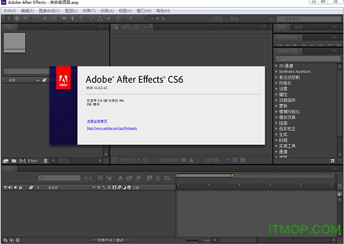Toggle the Hide Shy Layers button in timeline
This screenshot has height=244, width=344.
tap(121, 178)
